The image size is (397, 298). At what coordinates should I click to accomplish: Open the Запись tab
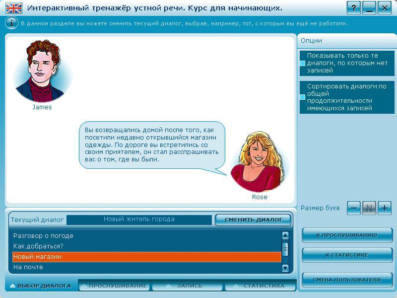click(x=187, y=286)
